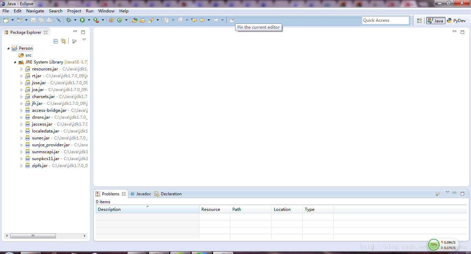The image size is (471, 254).
Task: Toggle Focus on Active Task in Package Explorer
Action: (x=74, y=41)
